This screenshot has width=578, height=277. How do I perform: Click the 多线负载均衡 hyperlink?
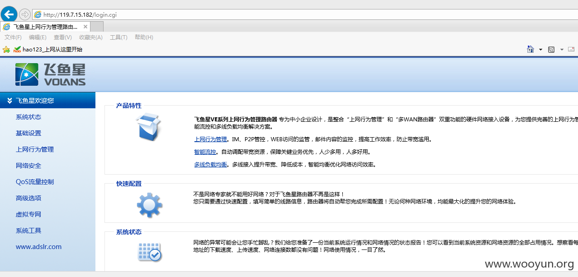click(210, 165)
